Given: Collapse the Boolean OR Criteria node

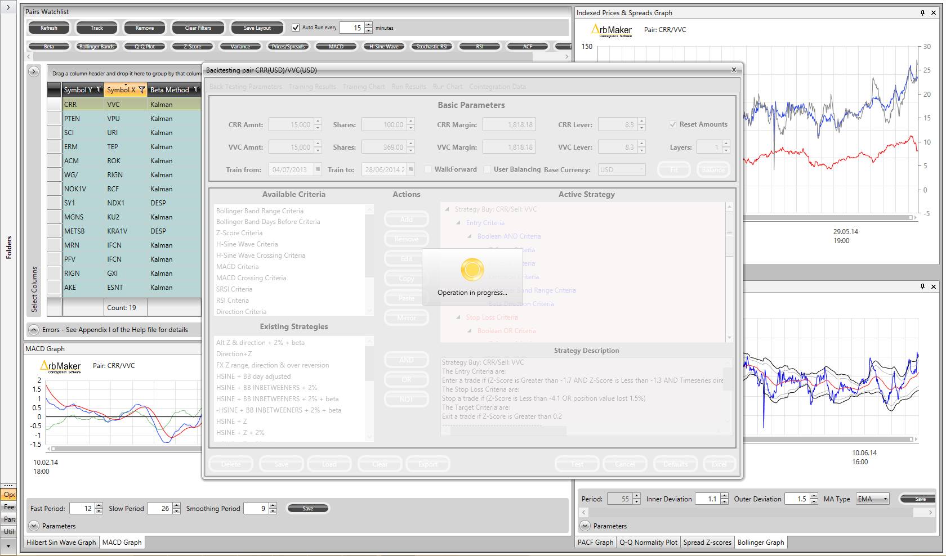Looking at the screenshot, I should coord(470,331).
